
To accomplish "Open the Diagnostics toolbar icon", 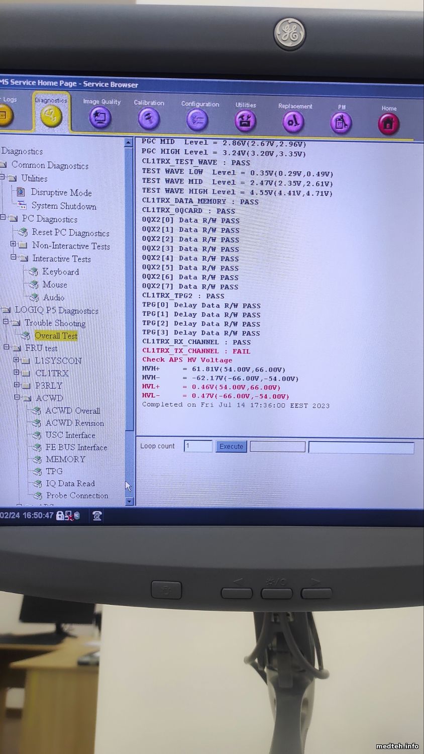I will point(51,117).
